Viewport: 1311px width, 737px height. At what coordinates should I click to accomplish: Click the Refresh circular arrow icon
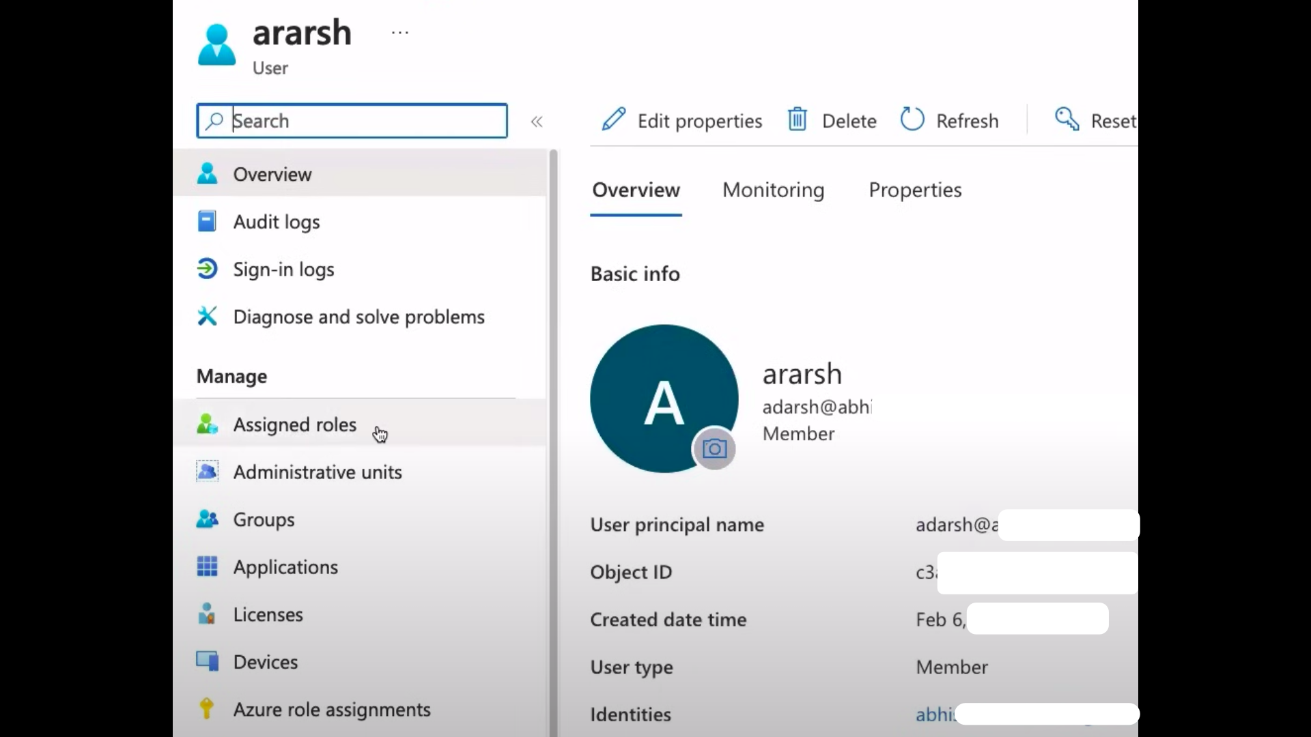point(912,119)
